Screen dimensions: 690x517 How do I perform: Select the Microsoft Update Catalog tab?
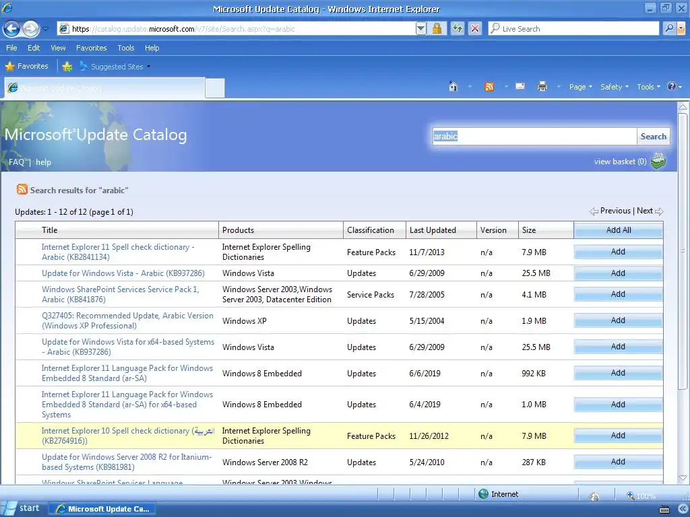[104, 88]
